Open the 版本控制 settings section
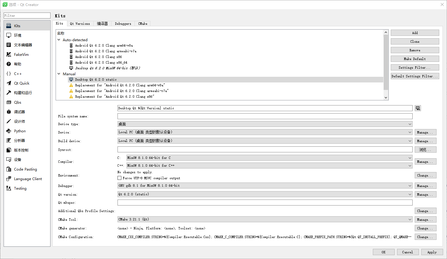The width and height of the screenshot is (447, 259). 21,150
